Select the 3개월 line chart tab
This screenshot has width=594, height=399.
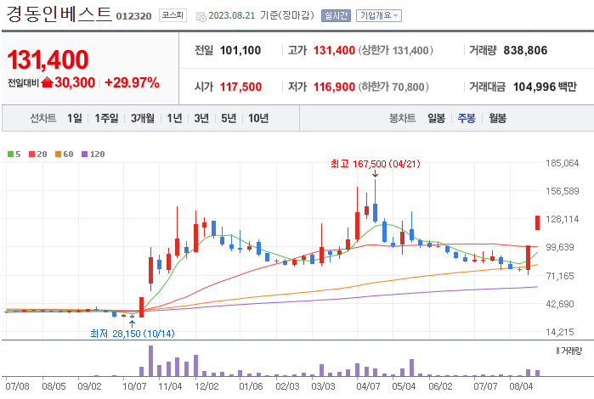pos(143,118)
